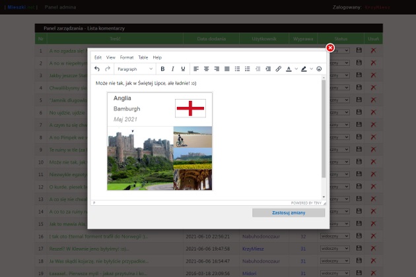Expand the text color dropdown arrow
Viewport: 416px width, 277px height.
coord(296,69)
